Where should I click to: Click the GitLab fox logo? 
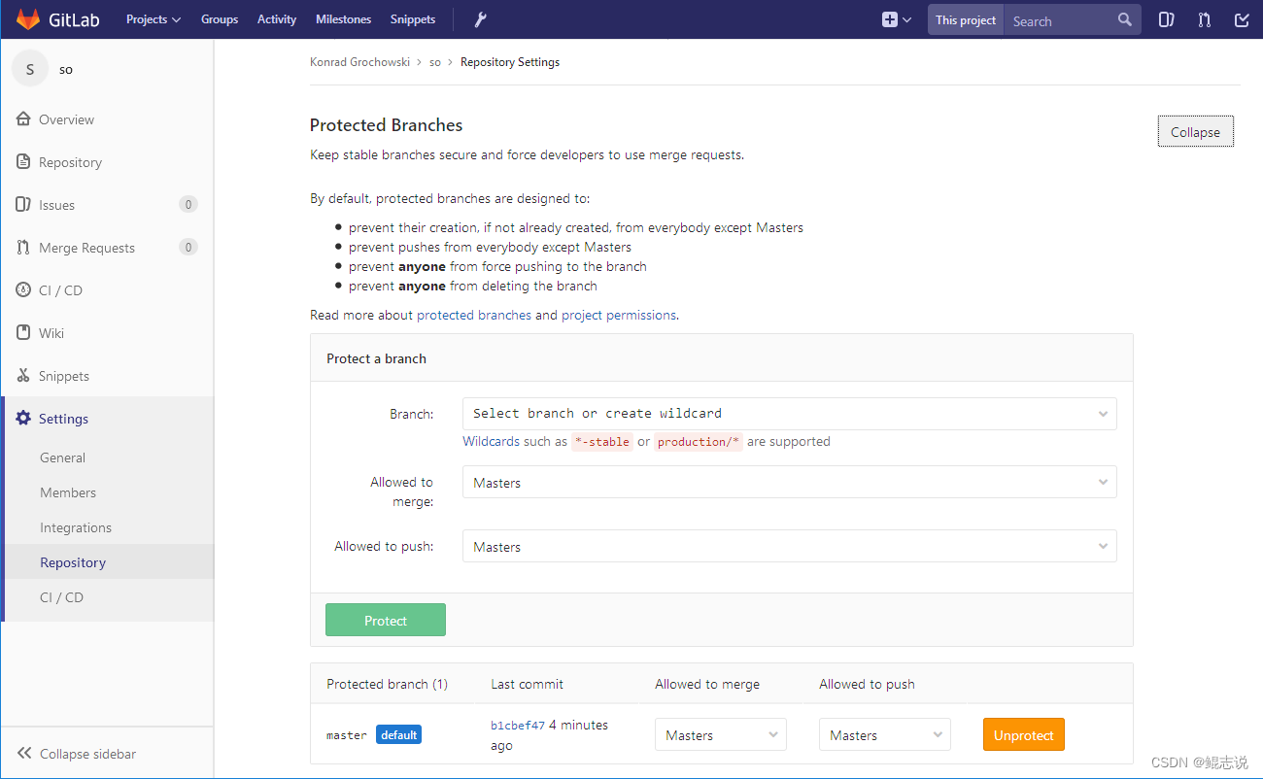pyautogui.click(x=27, y=18)
